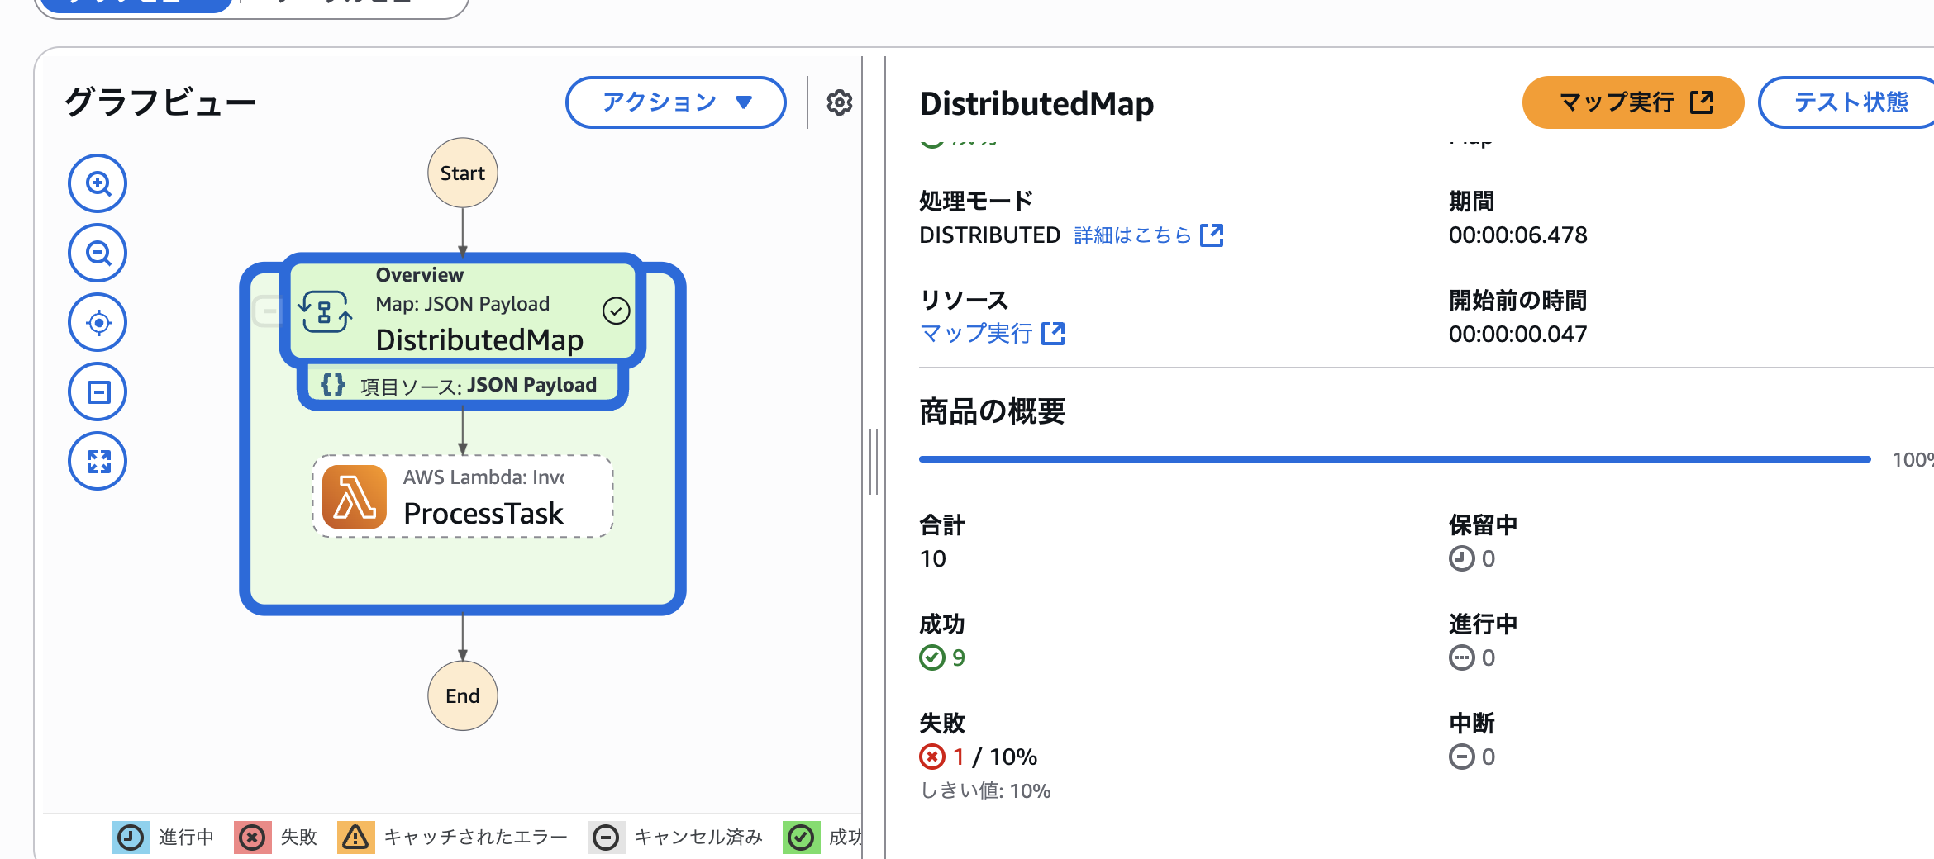Click the 合計 value 10
Image resolution: width=1934 pixels, height=859 pixels.
pyautogui.click(x=933, y=559)
